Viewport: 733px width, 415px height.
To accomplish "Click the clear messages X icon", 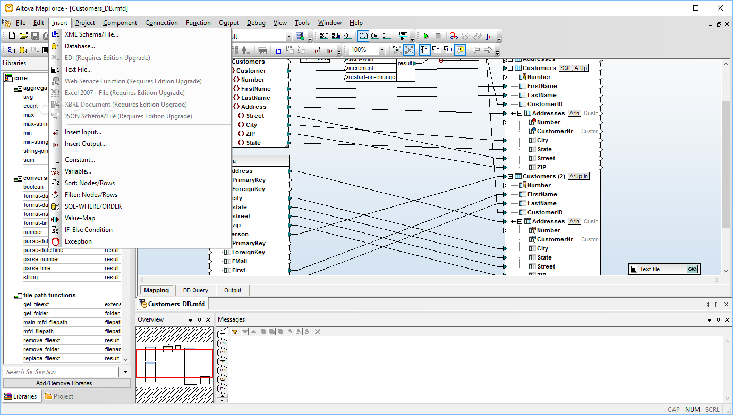I will [318, 332].
